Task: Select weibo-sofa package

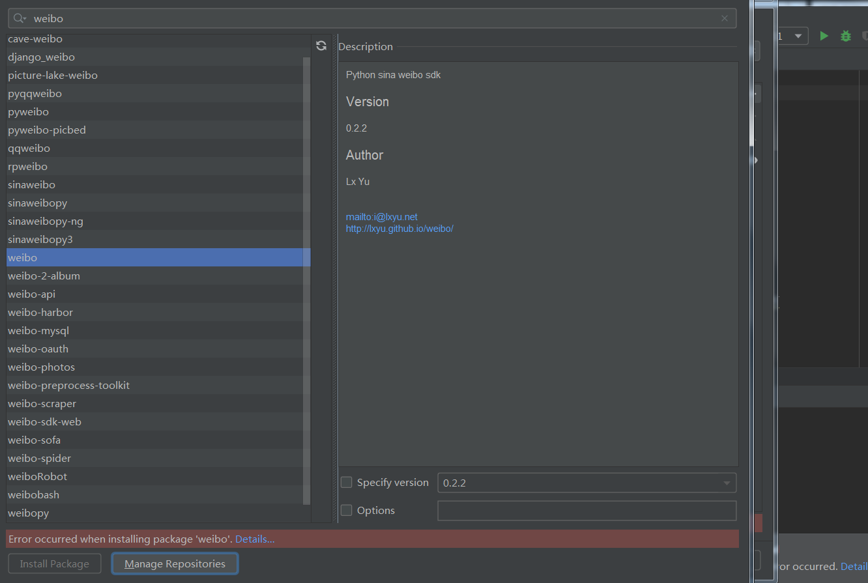Action: 158,440
